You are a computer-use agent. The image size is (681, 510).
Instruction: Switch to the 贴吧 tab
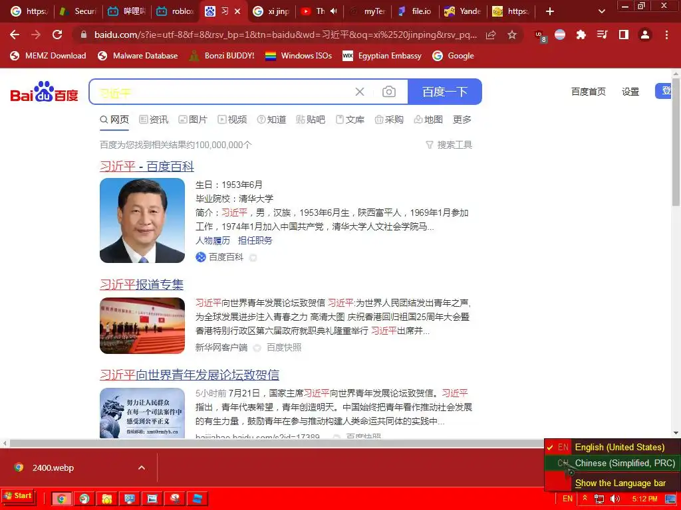311,120
